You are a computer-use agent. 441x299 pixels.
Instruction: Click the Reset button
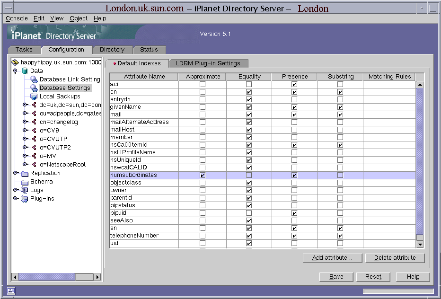coord(373,277)
